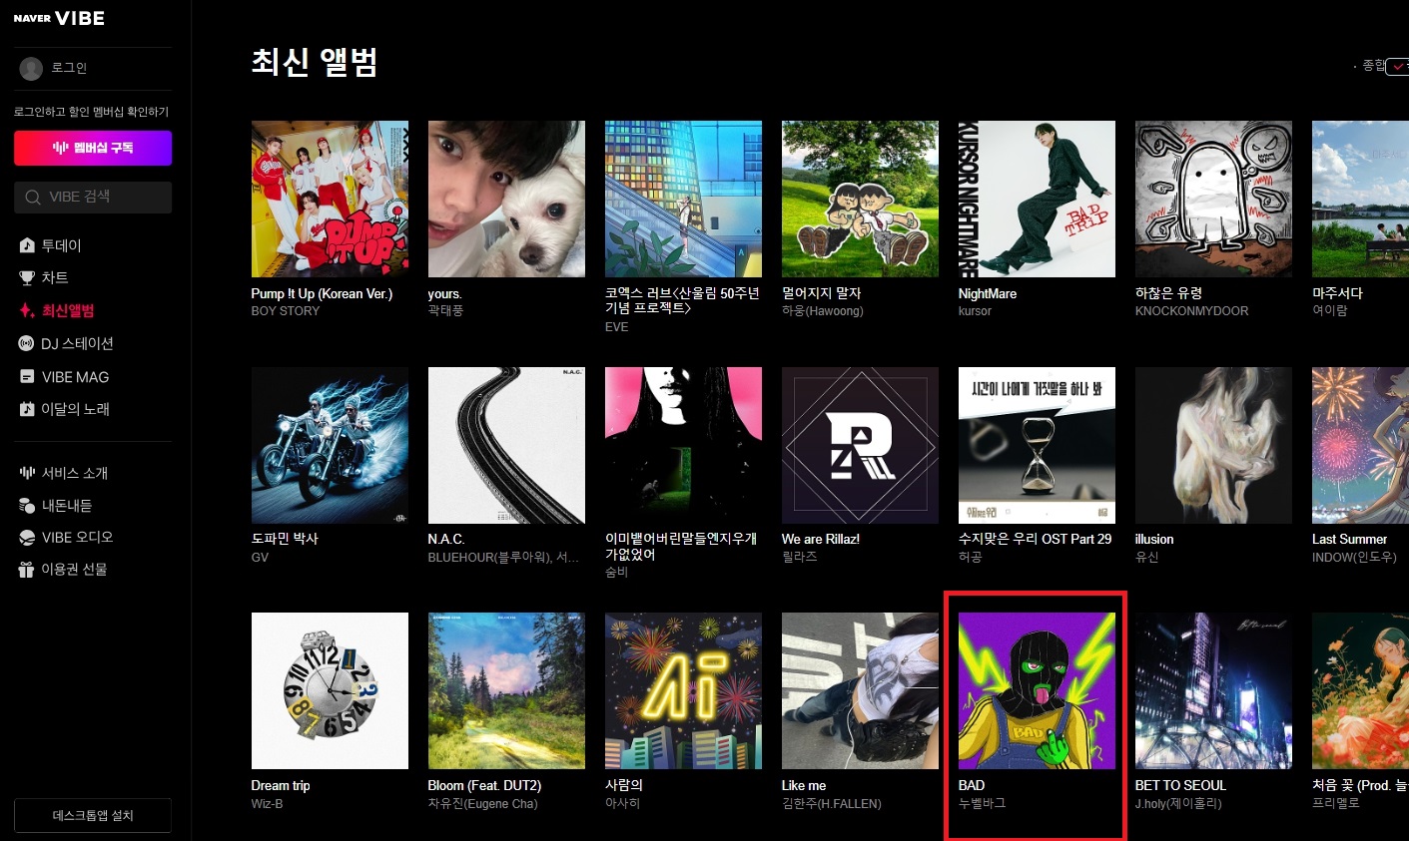Click the artist name 차유진(Eugene Cha)
This screenshot has height=841, width=1409.
coord(482,804)
